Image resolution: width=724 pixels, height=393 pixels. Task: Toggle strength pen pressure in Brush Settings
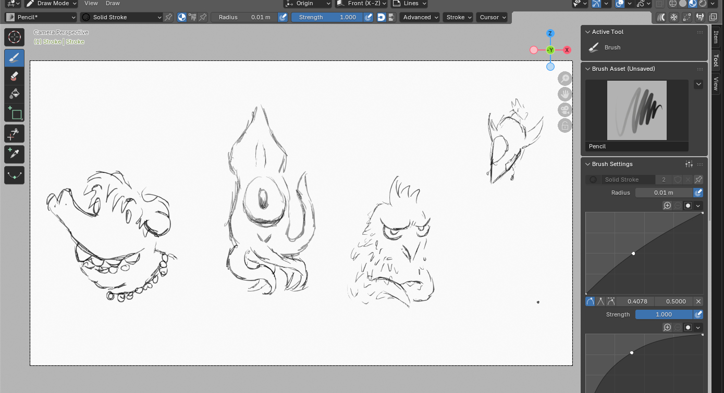click(x=698, y=314)
